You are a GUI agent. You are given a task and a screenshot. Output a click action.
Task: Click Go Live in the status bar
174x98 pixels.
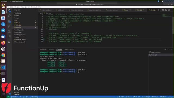pos(155,97)
